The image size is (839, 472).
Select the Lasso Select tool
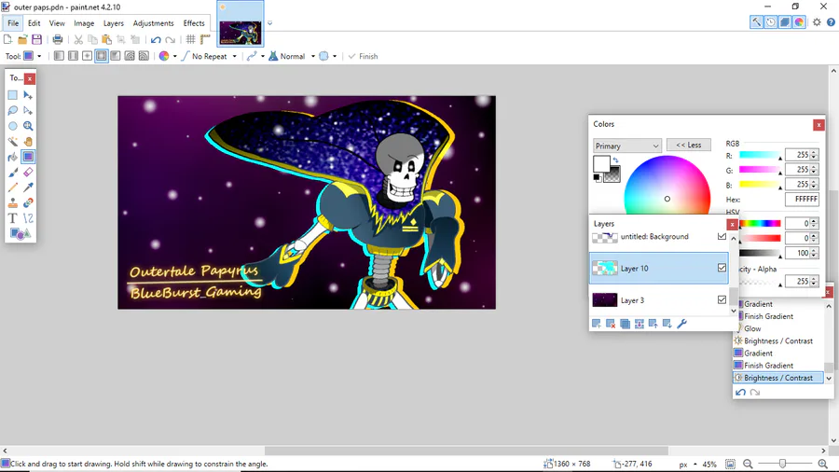[x=13, y=111]
